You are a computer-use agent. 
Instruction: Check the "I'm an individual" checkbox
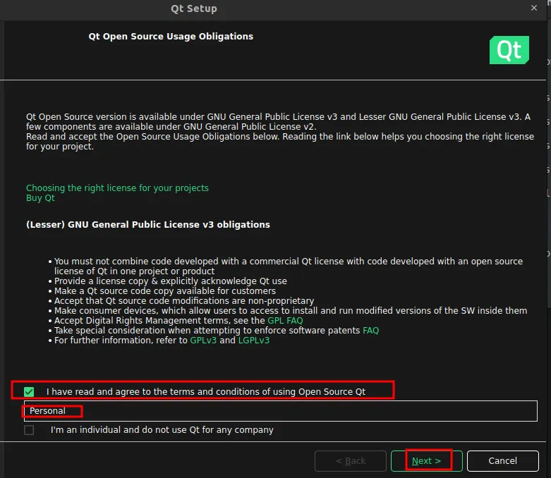29,430
